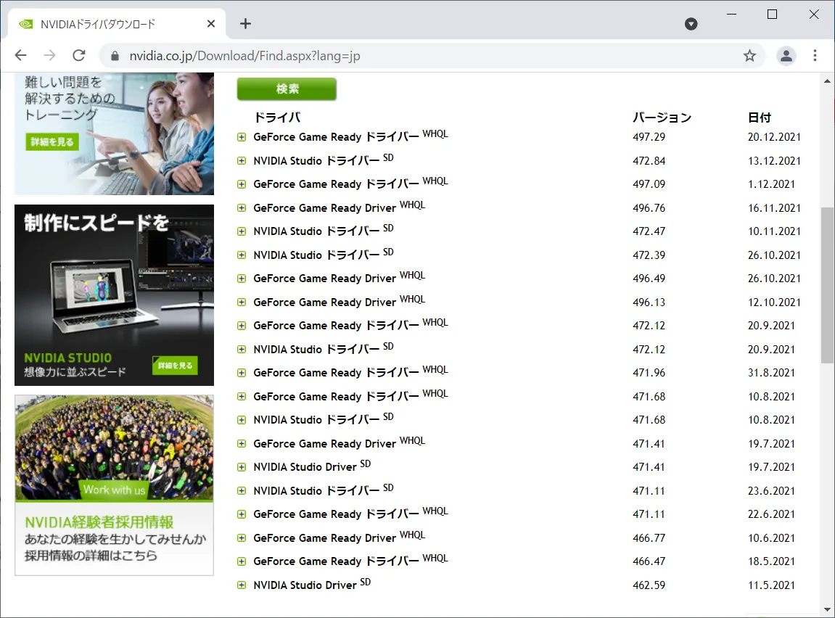This screenshot has height=618, width=835.
Task: Click NVIDIA STUDIO banner 詳細を見る button
Action: point(176,365)
